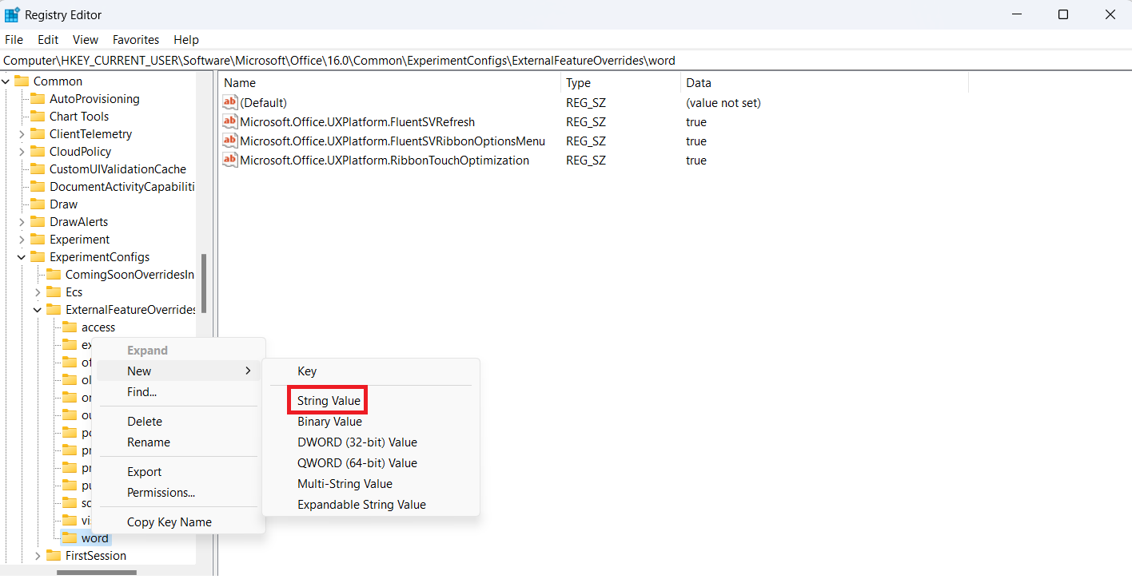Click the FluentSVRibbonOptionsMenu value icon
Image resolution: width=1132 pixels, height=579 pixels.
click(230, 141)
